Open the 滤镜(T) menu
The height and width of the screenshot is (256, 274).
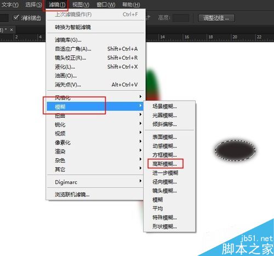point(57,4)
